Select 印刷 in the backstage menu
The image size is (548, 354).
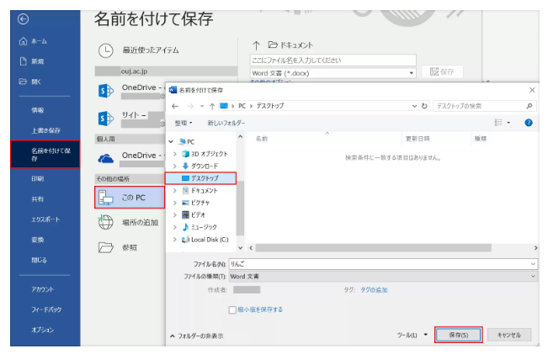38,177
